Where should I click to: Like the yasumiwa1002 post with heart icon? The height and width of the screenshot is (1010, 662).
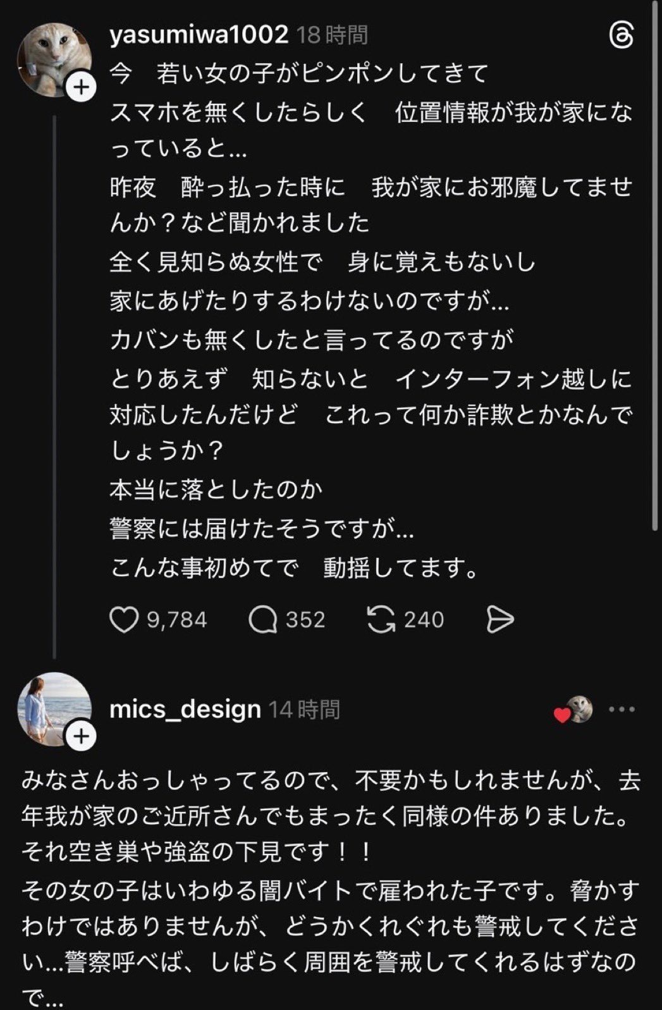point(124,620)
